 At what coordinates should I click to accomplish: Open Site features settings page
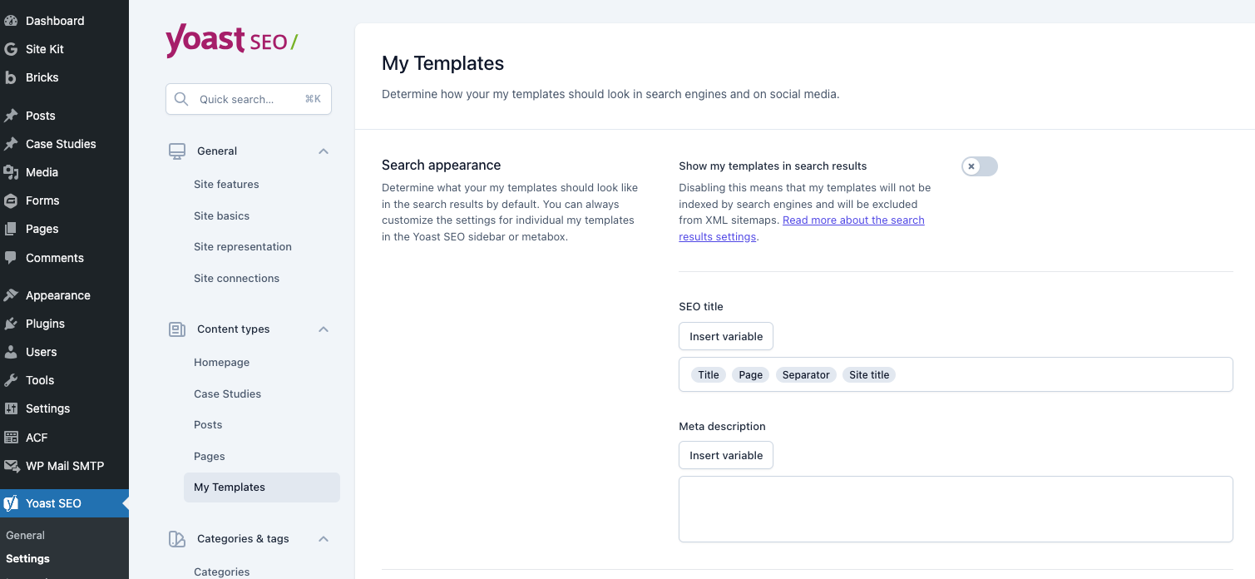pyautogui.click(x=226, y=185)
